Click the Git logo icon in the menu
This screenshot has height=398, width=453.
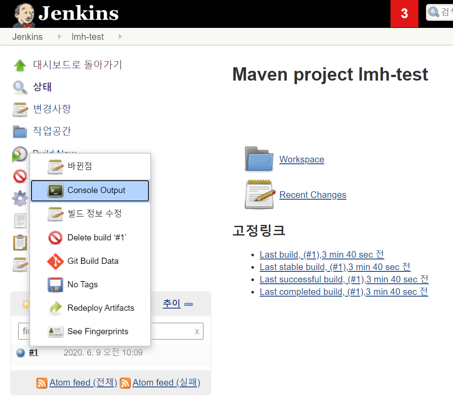pos(55,262)
